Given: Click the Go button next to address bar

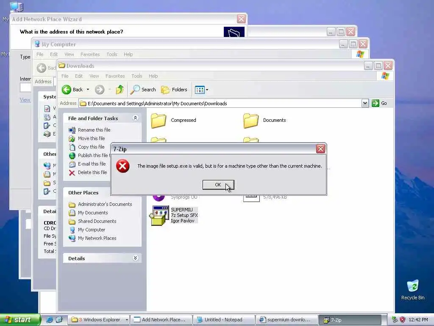Looking at the screenshot, I should click(379, 103).
